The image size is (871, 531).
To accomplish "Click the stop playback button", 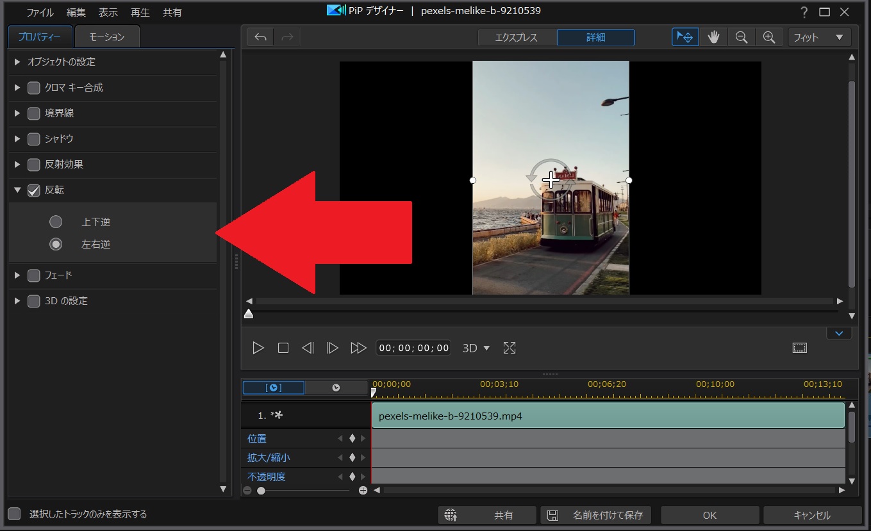I will (x=283, y=348).
